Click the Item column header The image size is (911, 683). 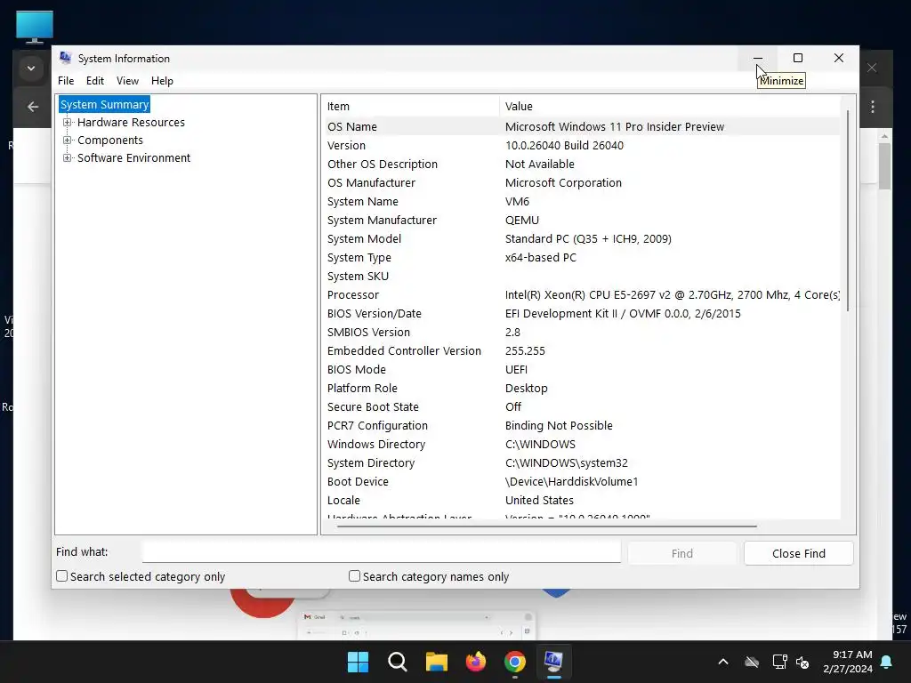(410, 107)
